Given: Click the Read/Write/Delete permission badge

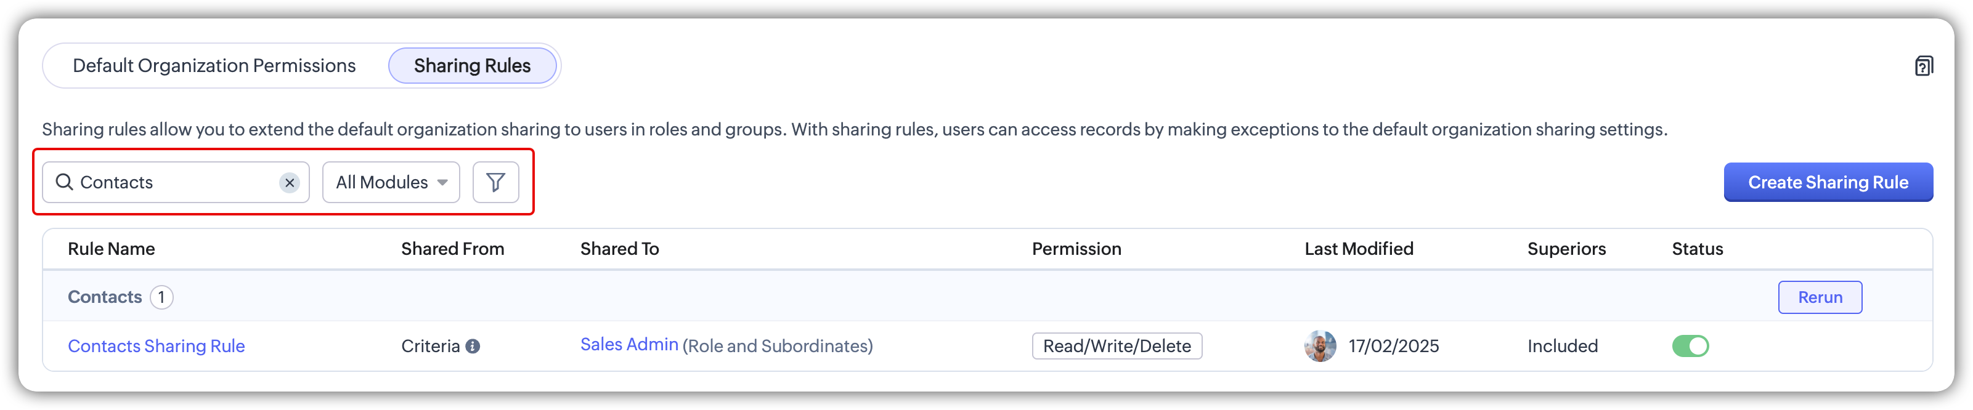Looking at the screenshot, I should (x=1117, y=347).
